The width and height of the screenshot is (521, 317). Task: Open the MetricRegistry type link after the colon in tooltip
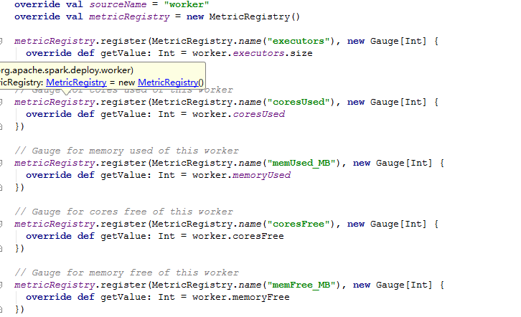76,82
